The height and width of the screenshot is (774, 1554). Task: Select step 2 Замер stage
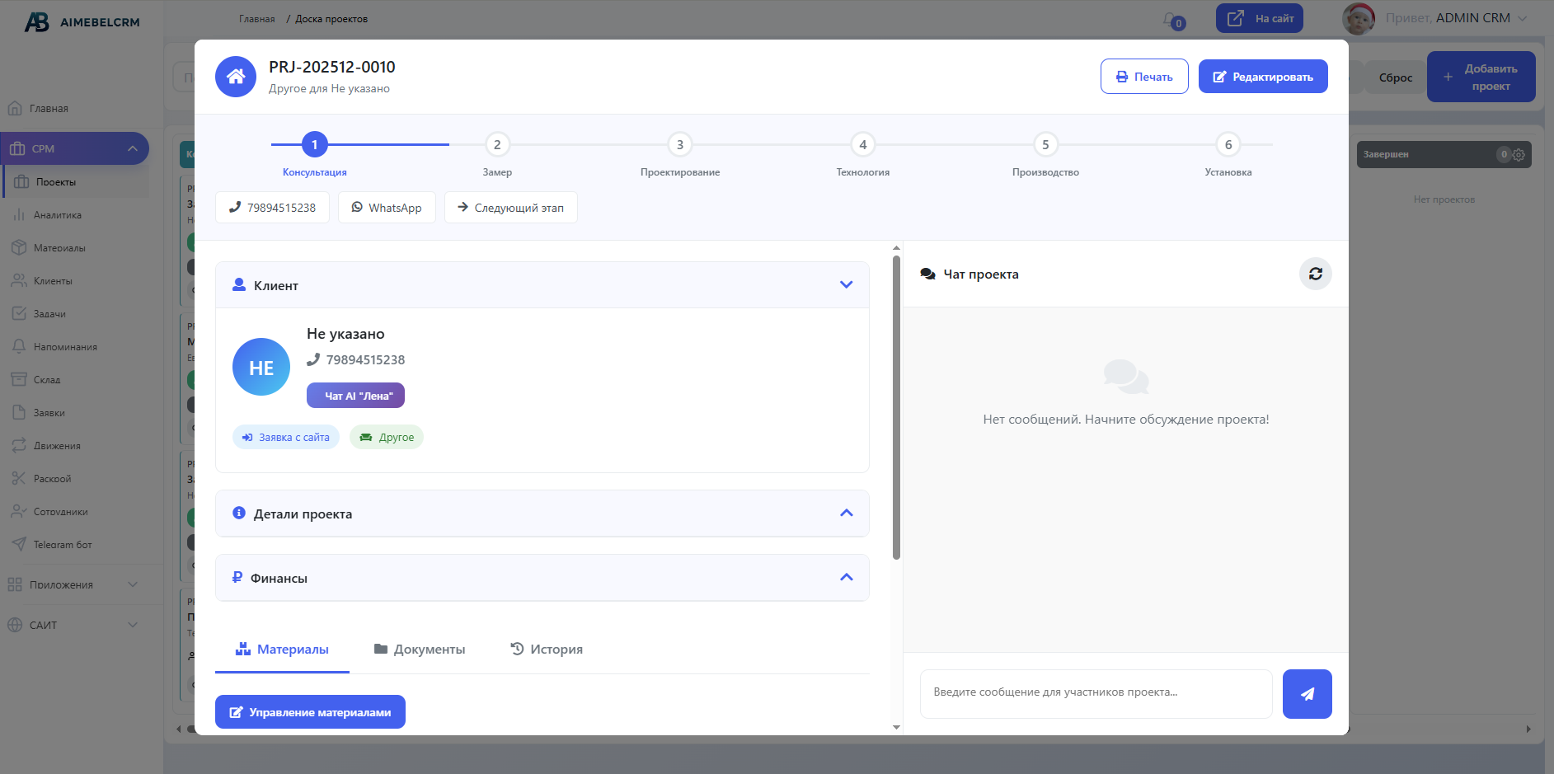[x=497, y=145]
